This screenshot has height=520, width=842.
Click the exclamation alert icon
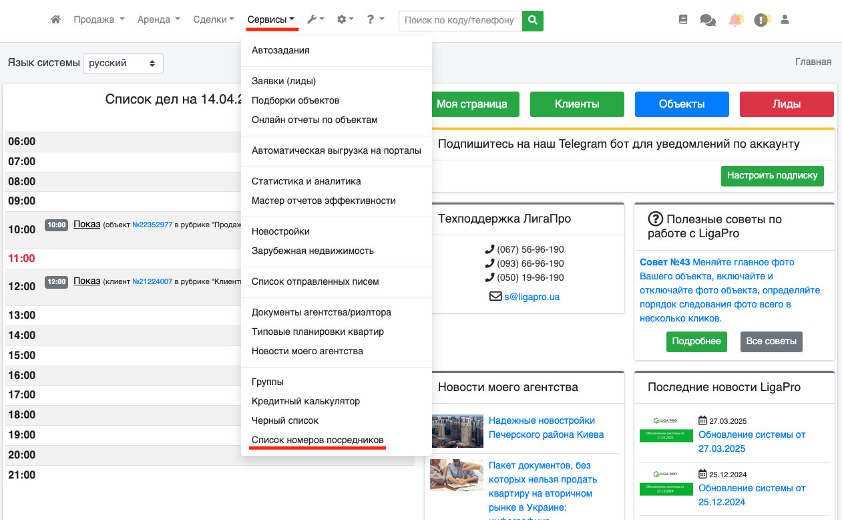(x=761, y=20)
